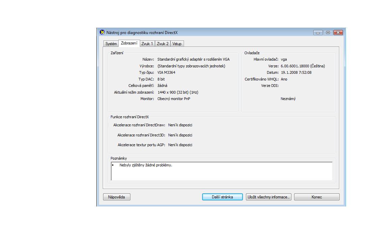Click inside the Poznámky notes box
This screenshot has width=377, height=225.
coord(222,171)
